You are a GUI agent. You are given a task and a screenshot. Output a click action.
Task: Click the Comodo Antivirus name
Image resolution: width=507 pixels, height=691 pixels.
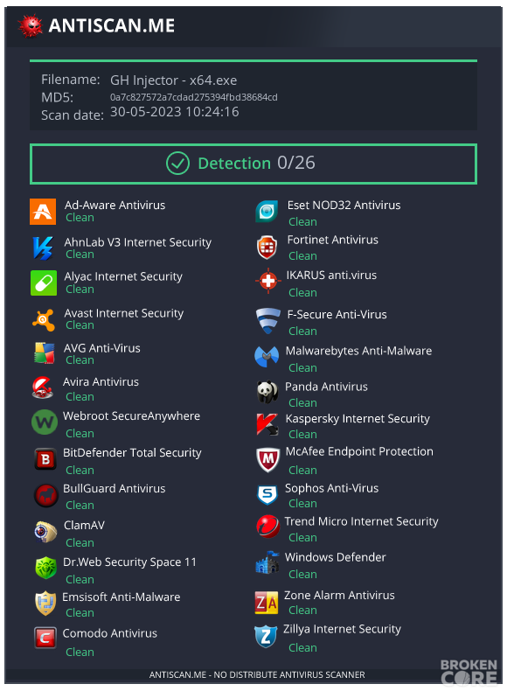[x=110, y=633]
